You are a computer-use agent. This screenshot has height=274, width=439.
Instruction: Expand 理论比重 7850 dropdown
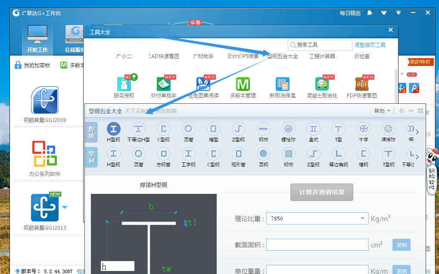click(362, 218)
